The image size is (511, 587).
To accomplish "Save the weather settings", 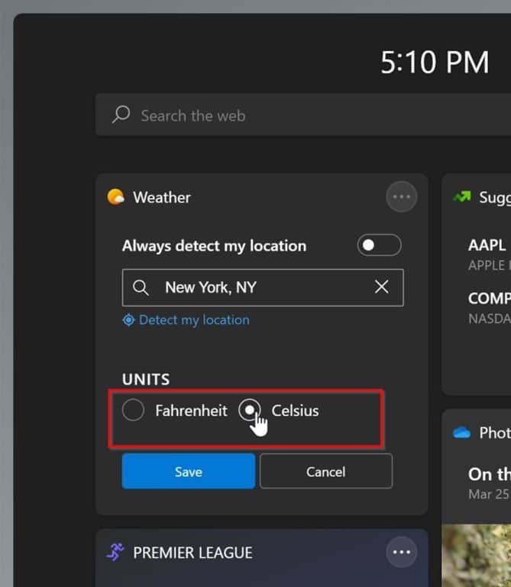I will coord(189,472).
